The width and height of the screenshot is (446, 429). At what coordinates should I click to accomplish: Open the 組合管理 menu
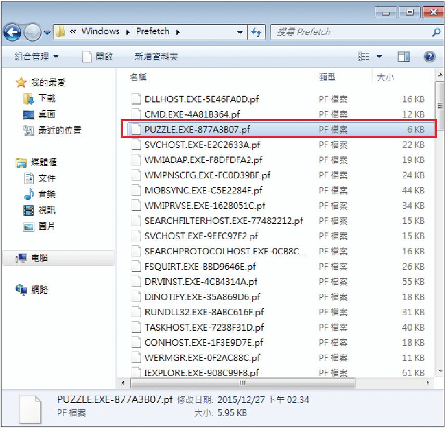tap(36, 57)
